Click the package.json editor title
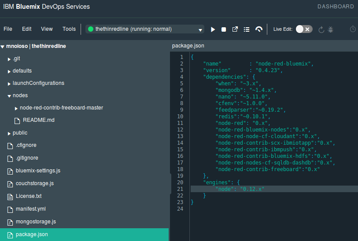This screenshot has width=358, height=241. click(188, 46)
